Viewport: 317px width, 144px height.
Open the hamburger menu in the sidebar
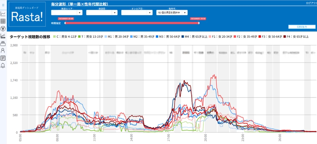(x=3, y=5)
